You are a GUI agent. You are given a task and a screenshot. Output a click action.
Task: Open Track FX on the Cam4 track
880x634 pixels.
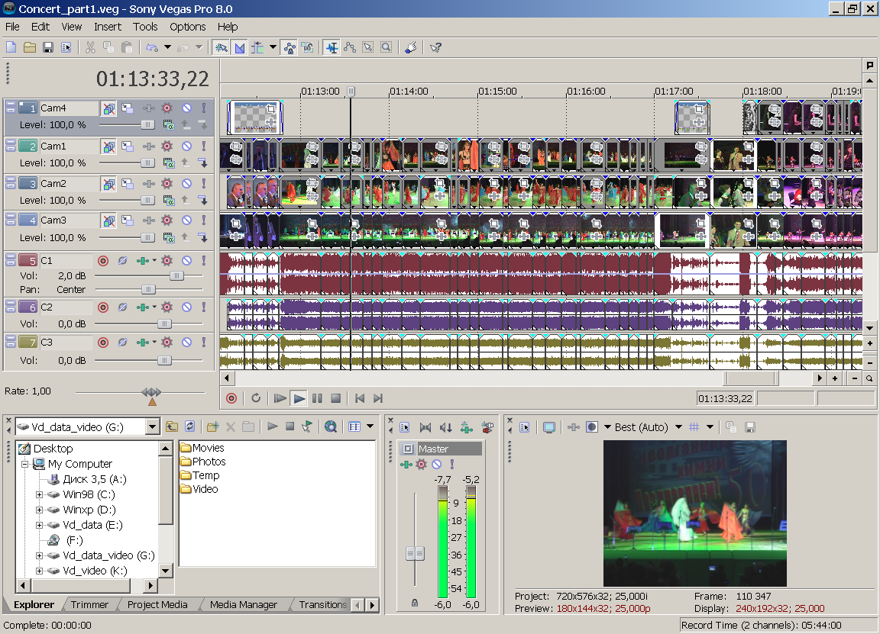[167, 108]
